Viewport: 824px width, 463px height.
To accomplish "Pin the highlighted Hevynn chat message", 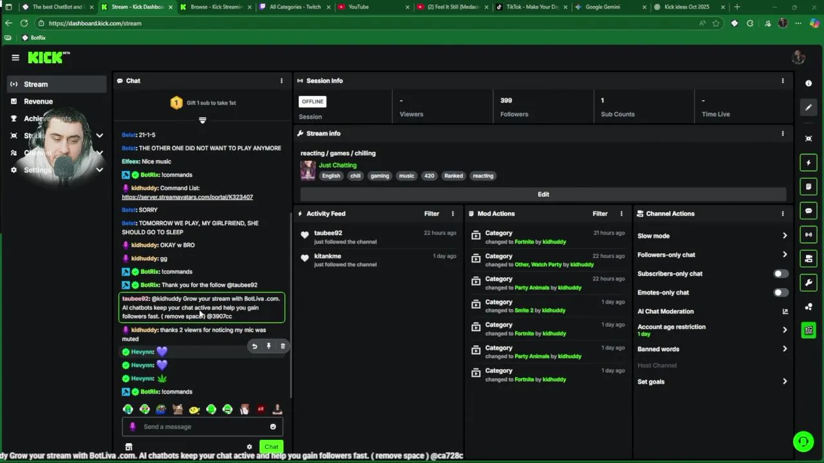I will [x=268, y=346].
